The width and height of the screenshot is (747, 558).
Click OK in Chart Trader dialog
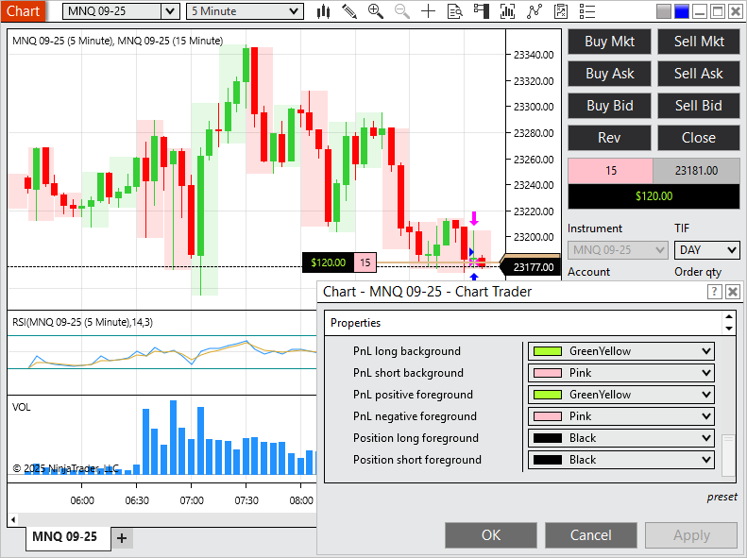tap(490, 535)
